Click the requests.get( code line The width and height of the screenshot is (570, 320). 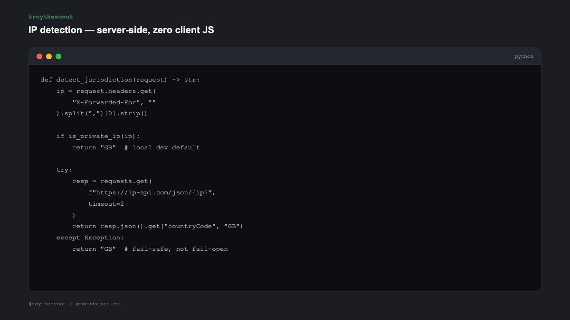[112, 181]
